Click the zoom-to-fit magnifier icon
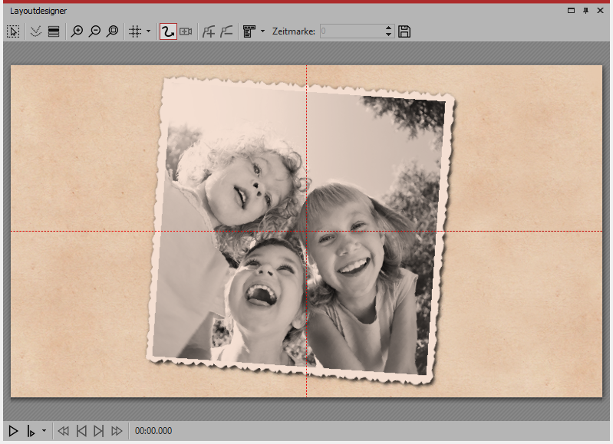613x444 pixels. tap(113, 31)
